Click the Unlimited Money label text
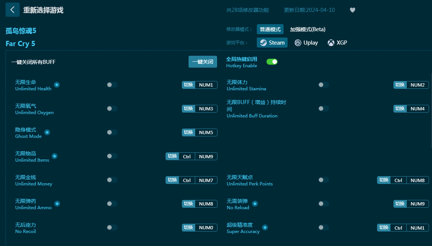This screenshot has width=432, height=246. pos(34,184)
